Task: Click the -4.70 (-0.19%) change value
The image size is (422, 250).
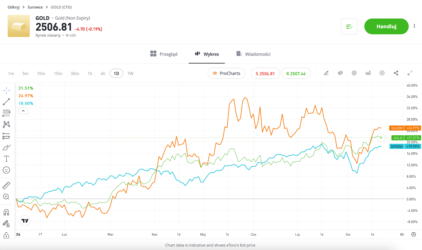Action: point(89,29)
